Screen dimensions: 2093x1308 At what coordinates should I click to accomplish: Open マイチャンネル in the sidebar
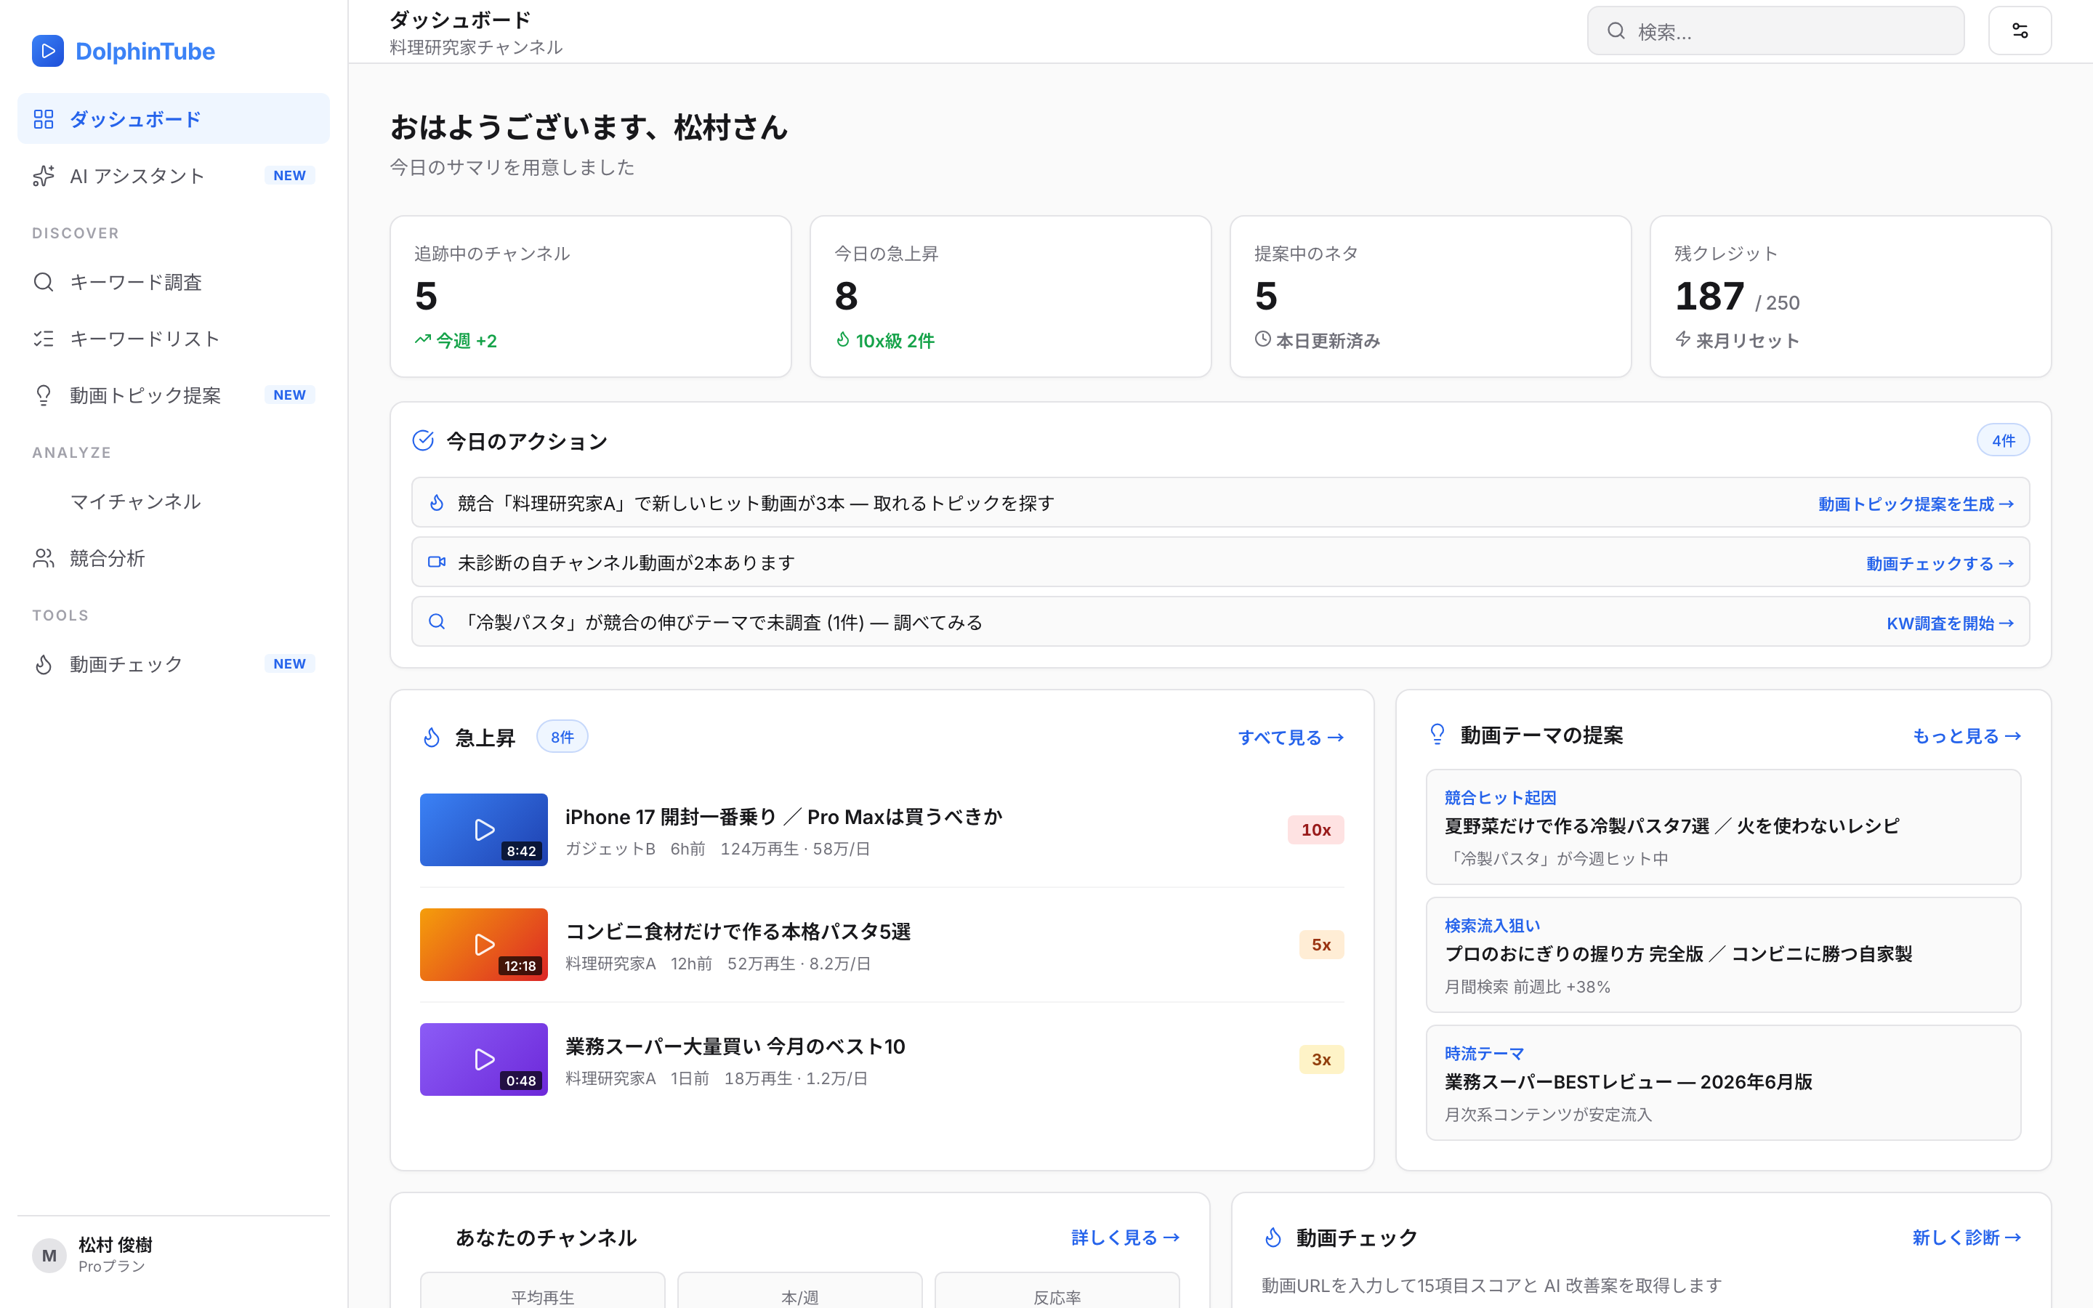pyautogui.click(x=173, y=501)
